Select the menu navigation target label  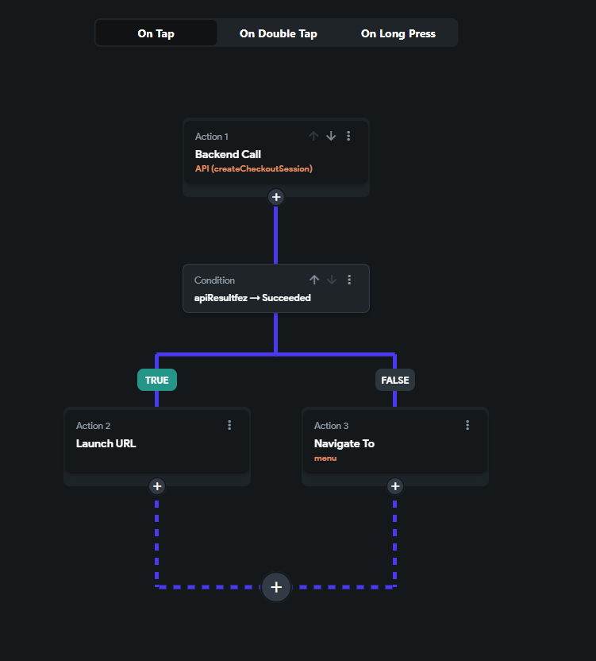[325, 458]
